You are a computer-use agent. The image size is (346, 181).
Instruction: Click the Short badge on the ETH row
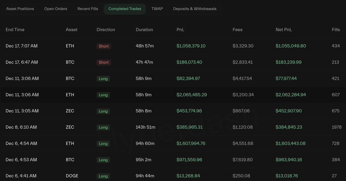point(104,46)
